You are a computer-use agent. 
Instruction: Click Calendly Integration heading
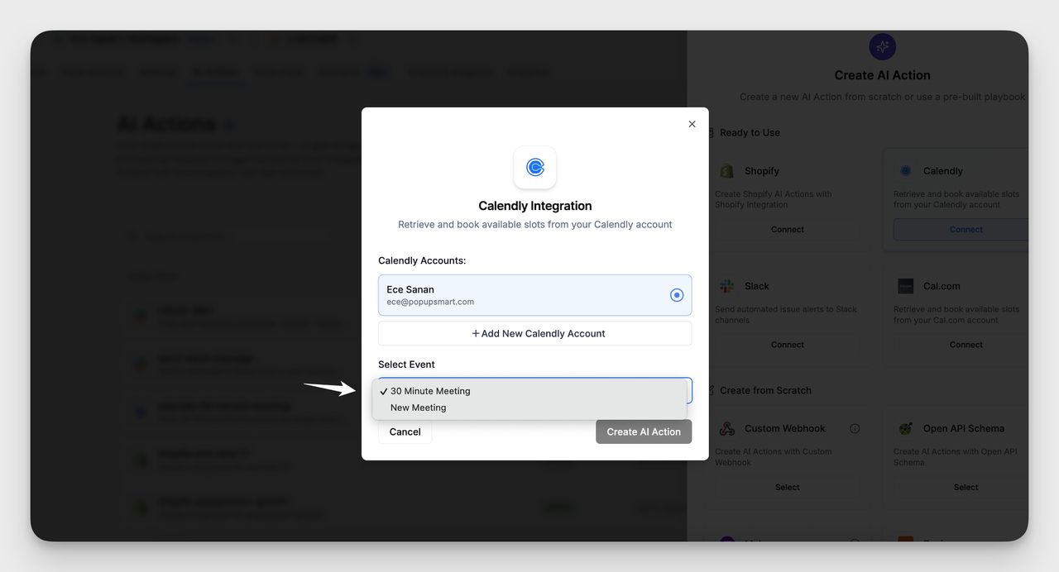tap(535, 206)
